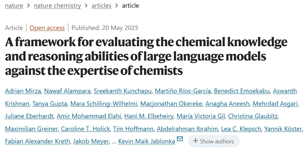Viewport: 305px width, 151px height.
Task: Open the Open access link
Action: (47, 28)
